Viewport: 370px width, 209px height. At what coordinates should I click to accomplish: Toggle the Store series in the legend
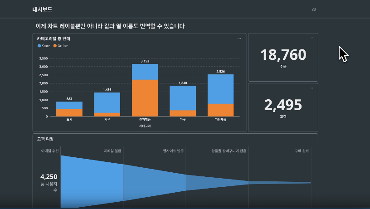(x=45, y=46)
